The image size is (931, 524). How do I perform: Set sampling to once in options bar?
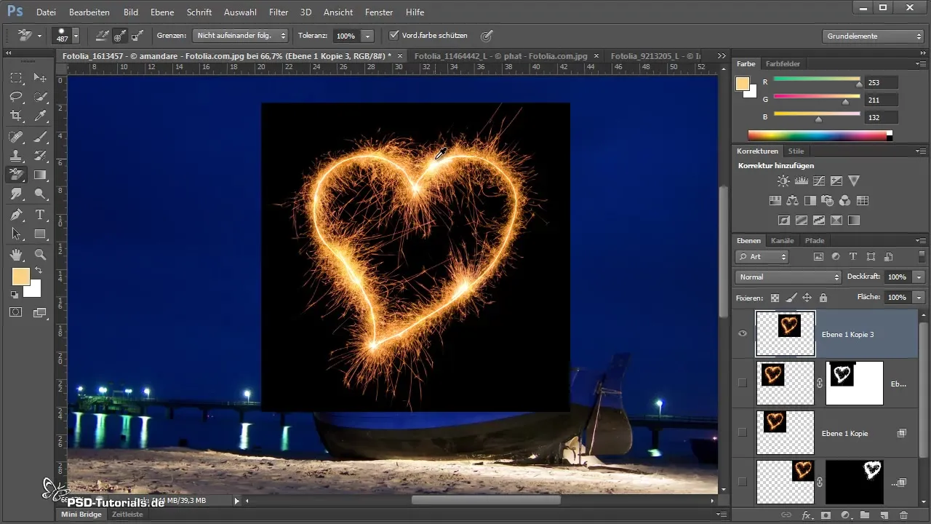[120, 35]
